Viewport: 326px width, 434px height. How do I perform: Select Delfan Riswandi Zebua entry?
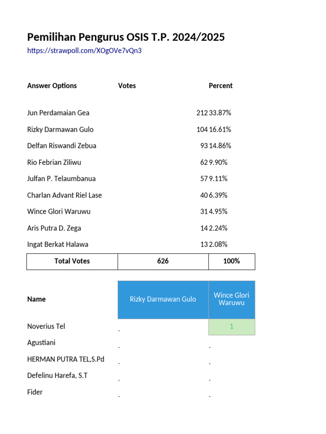click(62, 146)
